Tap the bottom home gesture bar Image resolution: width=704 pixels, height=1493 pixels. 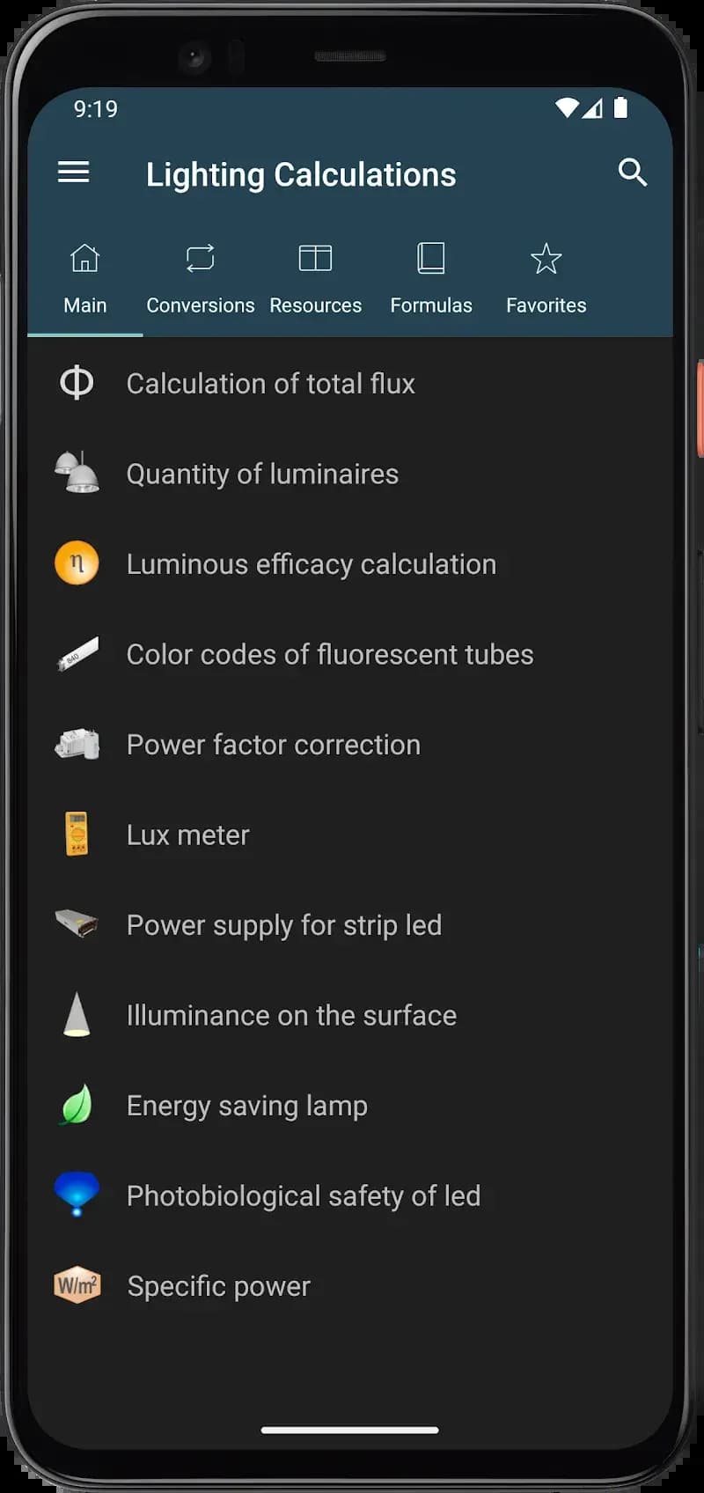350,1430
